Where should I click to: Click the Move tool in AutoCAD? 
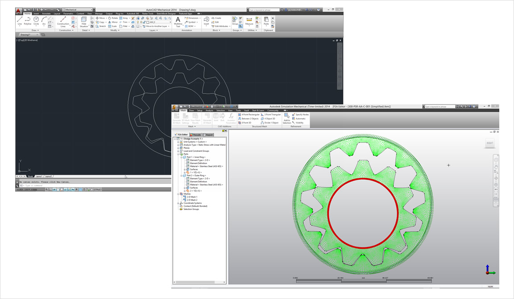pyautogui.click(x=100, y=18)
